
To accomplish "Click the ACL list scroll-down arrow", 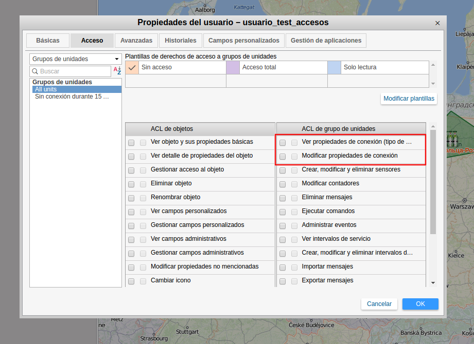I will [x=433, y=283].
